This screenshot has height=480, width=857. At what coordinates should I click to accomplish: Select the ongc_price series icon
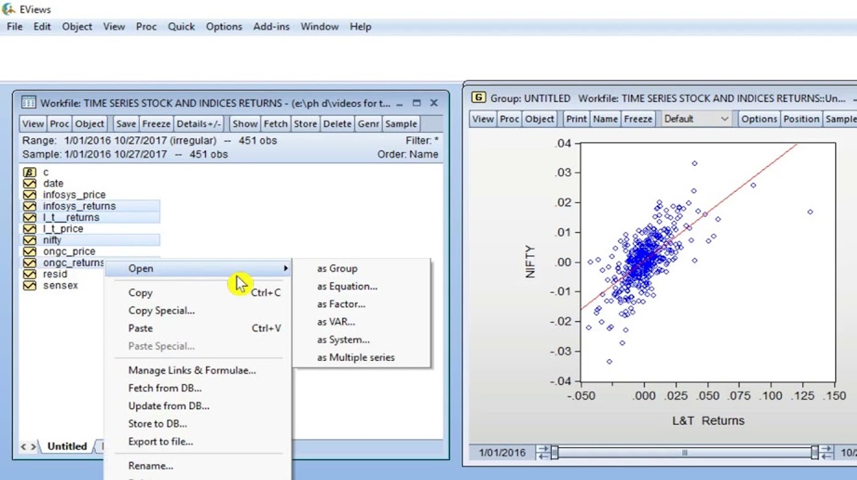click(29, 252)
